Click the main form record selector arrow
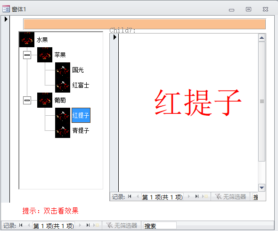 6,19
